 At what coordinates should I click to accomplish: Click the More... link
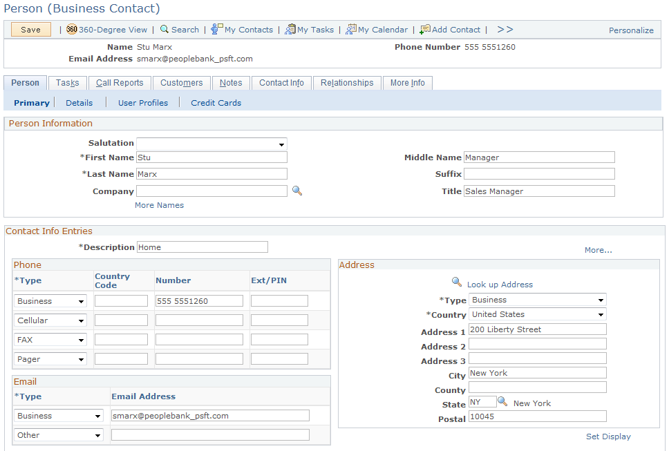click(x=599, y=250)
